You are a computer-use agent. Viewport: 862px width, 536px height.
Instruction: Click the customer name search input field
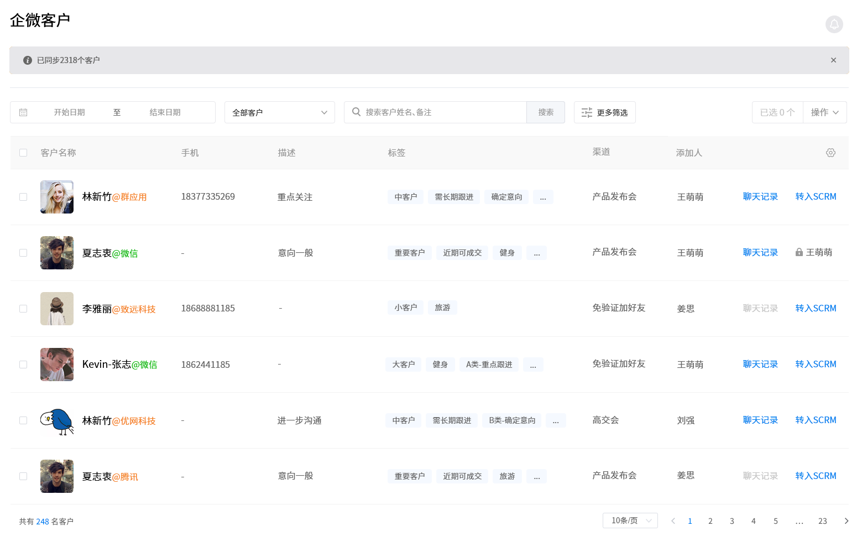442,112
